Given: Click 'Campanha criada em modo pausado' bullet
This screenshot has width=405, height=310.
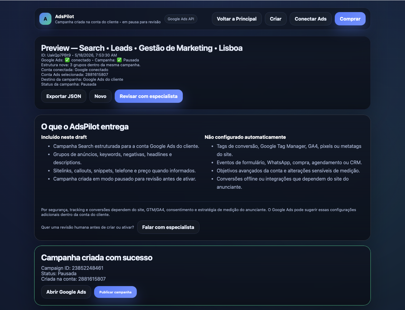Looking at the screenshot, I should point(125,179).
